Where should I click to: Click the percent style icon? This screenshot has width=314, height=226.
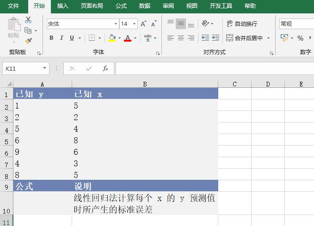point(300,38)
